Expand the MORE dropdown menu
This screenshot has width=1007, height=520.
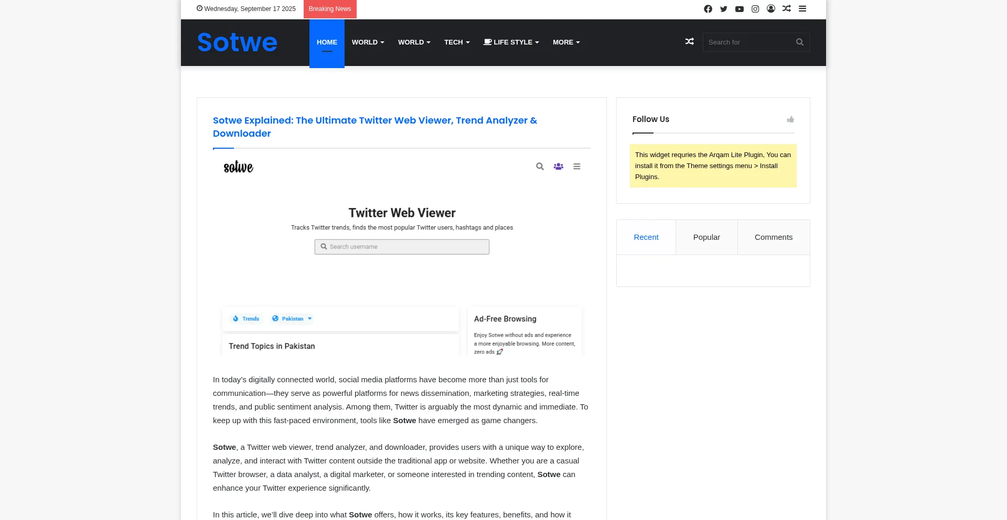pos(566,42)
